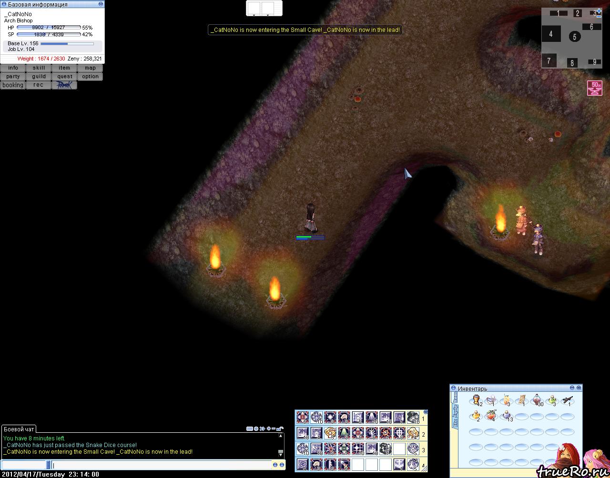Image resolution: width=610 pixels, height=478 pixels.
Task: Use the arrow skill in hotbar row 4
Action: point(344,465)
